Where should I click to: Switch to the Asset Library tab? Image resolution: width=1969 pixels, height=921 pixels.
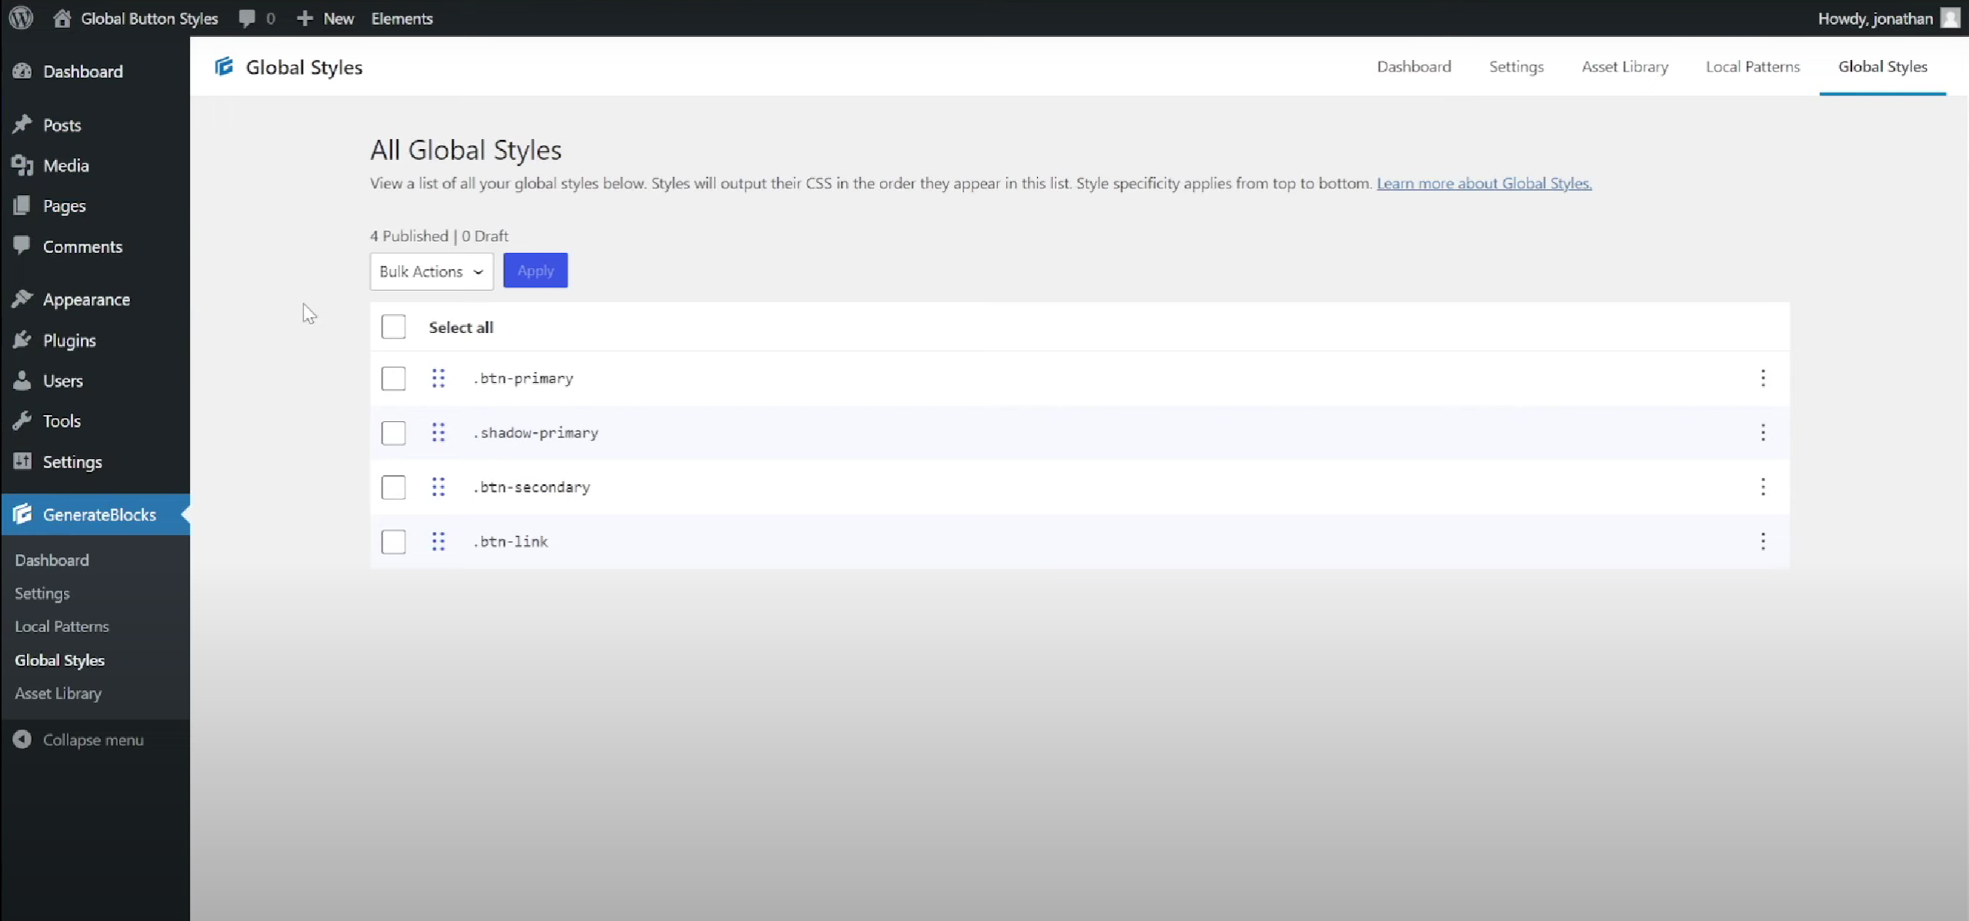[x=1624, y=67]
